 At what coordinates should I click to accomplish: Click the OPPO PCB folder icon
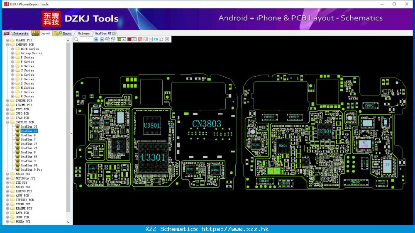tap(12, 114)
